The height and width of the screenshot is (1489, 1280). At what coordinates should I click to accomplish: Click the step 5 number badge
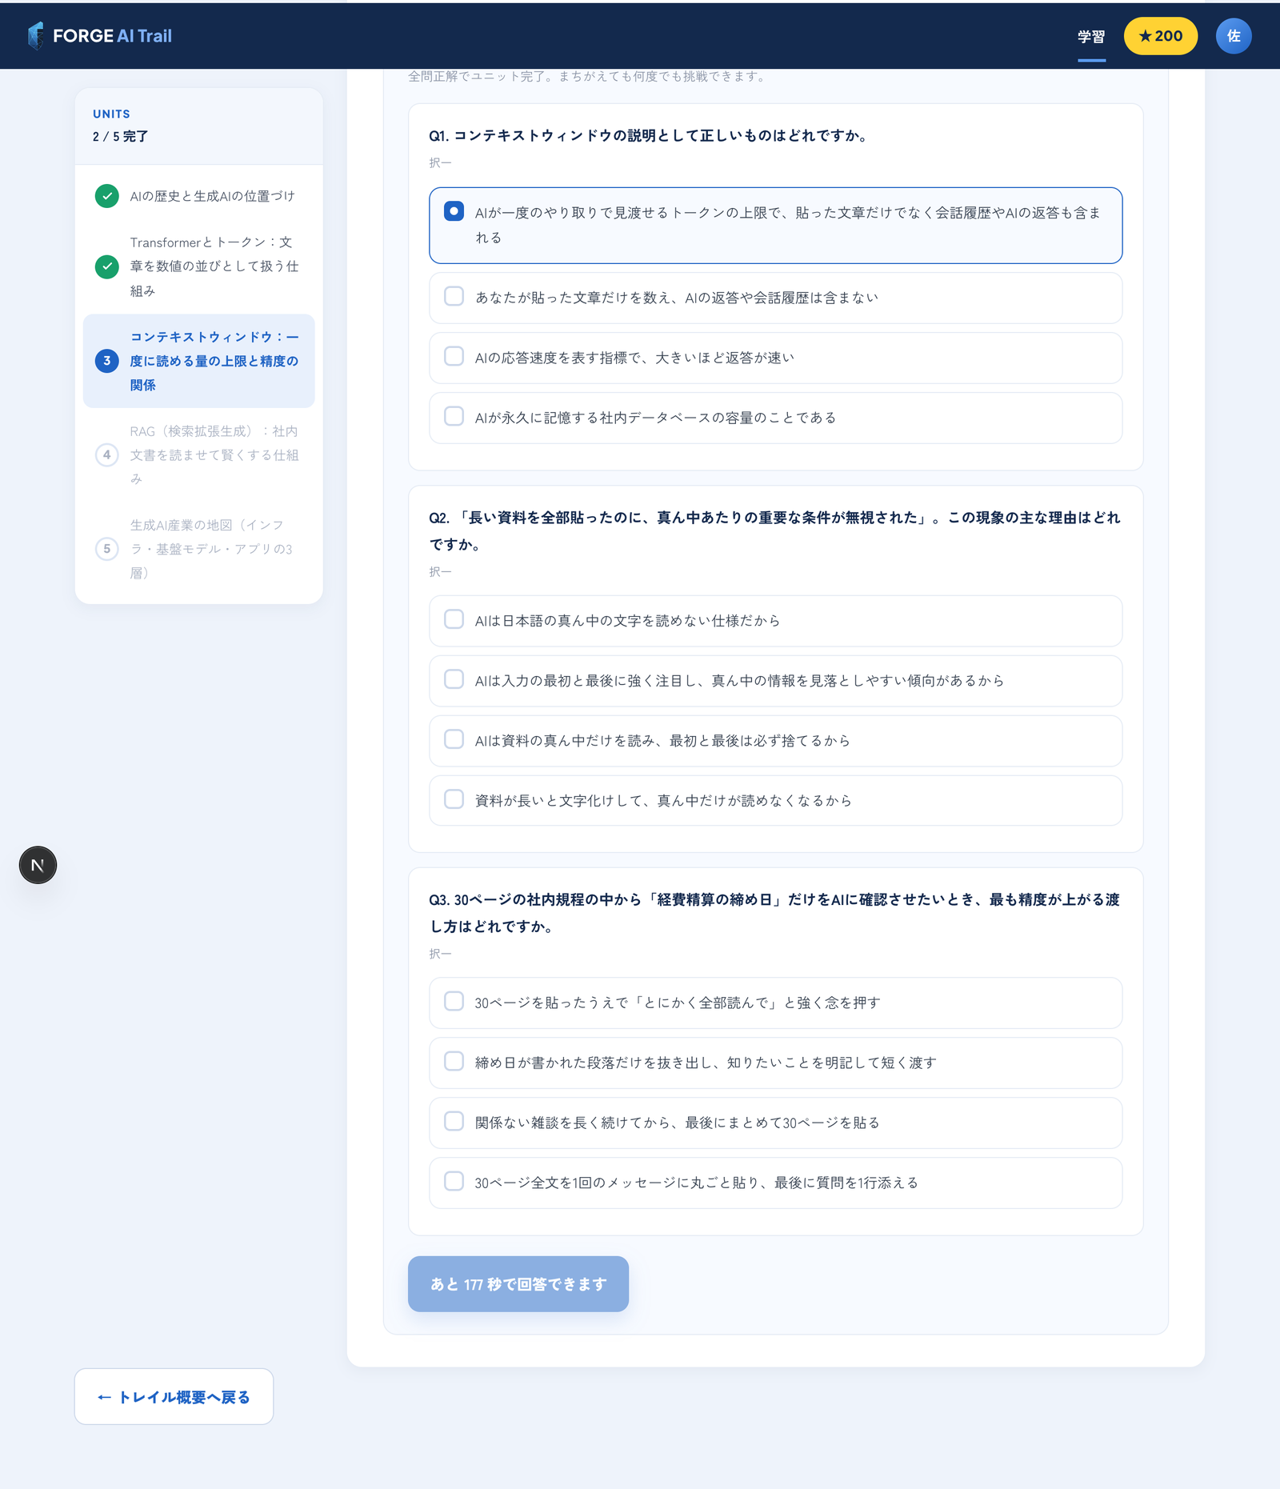(107, 549)
